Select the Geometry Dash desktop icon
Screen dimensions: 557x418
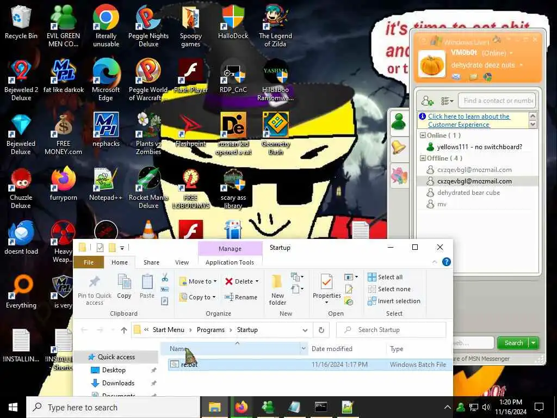[276, 134]
